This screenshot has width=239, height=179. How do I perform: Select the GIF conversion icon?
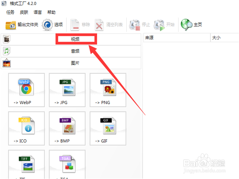point(108,126)
